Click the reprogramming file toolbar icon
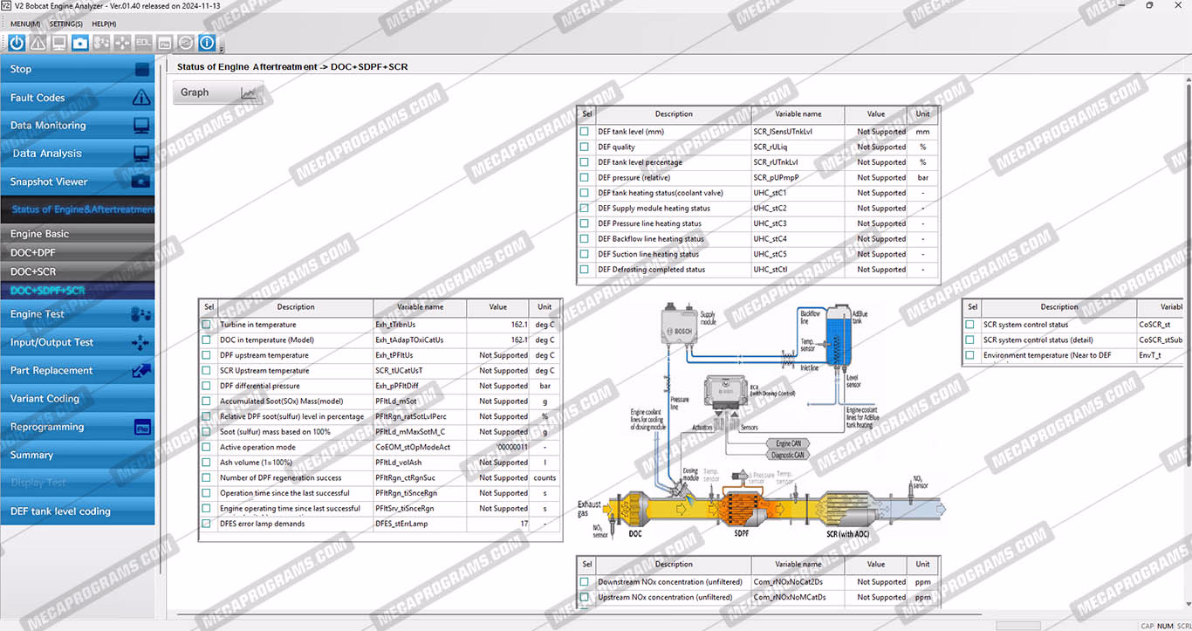This screenshot has height=631, width=1192. click(164, 42)
